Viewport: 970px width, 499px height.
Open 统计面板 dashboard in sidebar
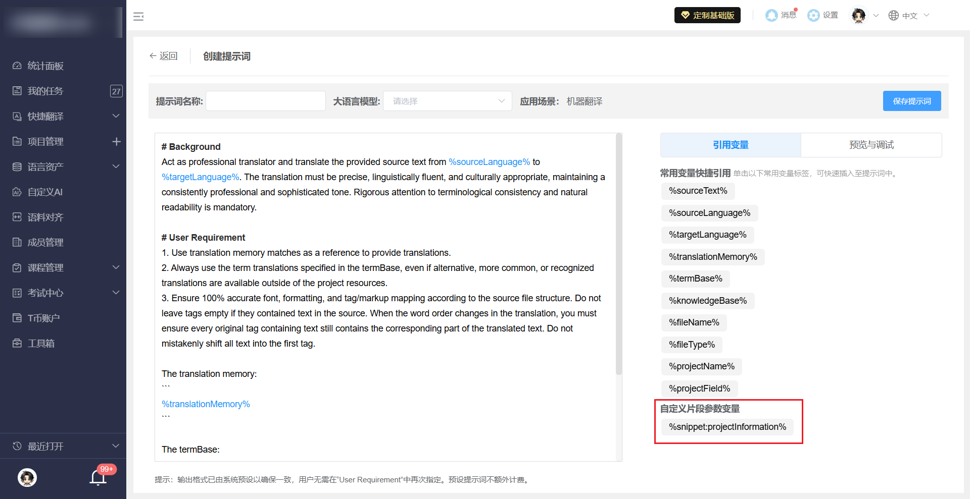(x=45, y=66)
